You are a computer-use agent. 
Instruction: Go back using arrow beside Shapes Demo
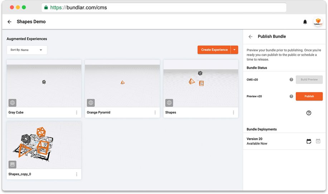pyautogui.click(x=9, y=22)
